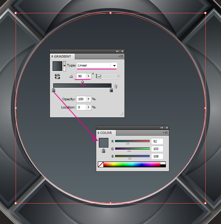
Task: Open the gradient presets dropdown arrow
Action: point(64,66)
